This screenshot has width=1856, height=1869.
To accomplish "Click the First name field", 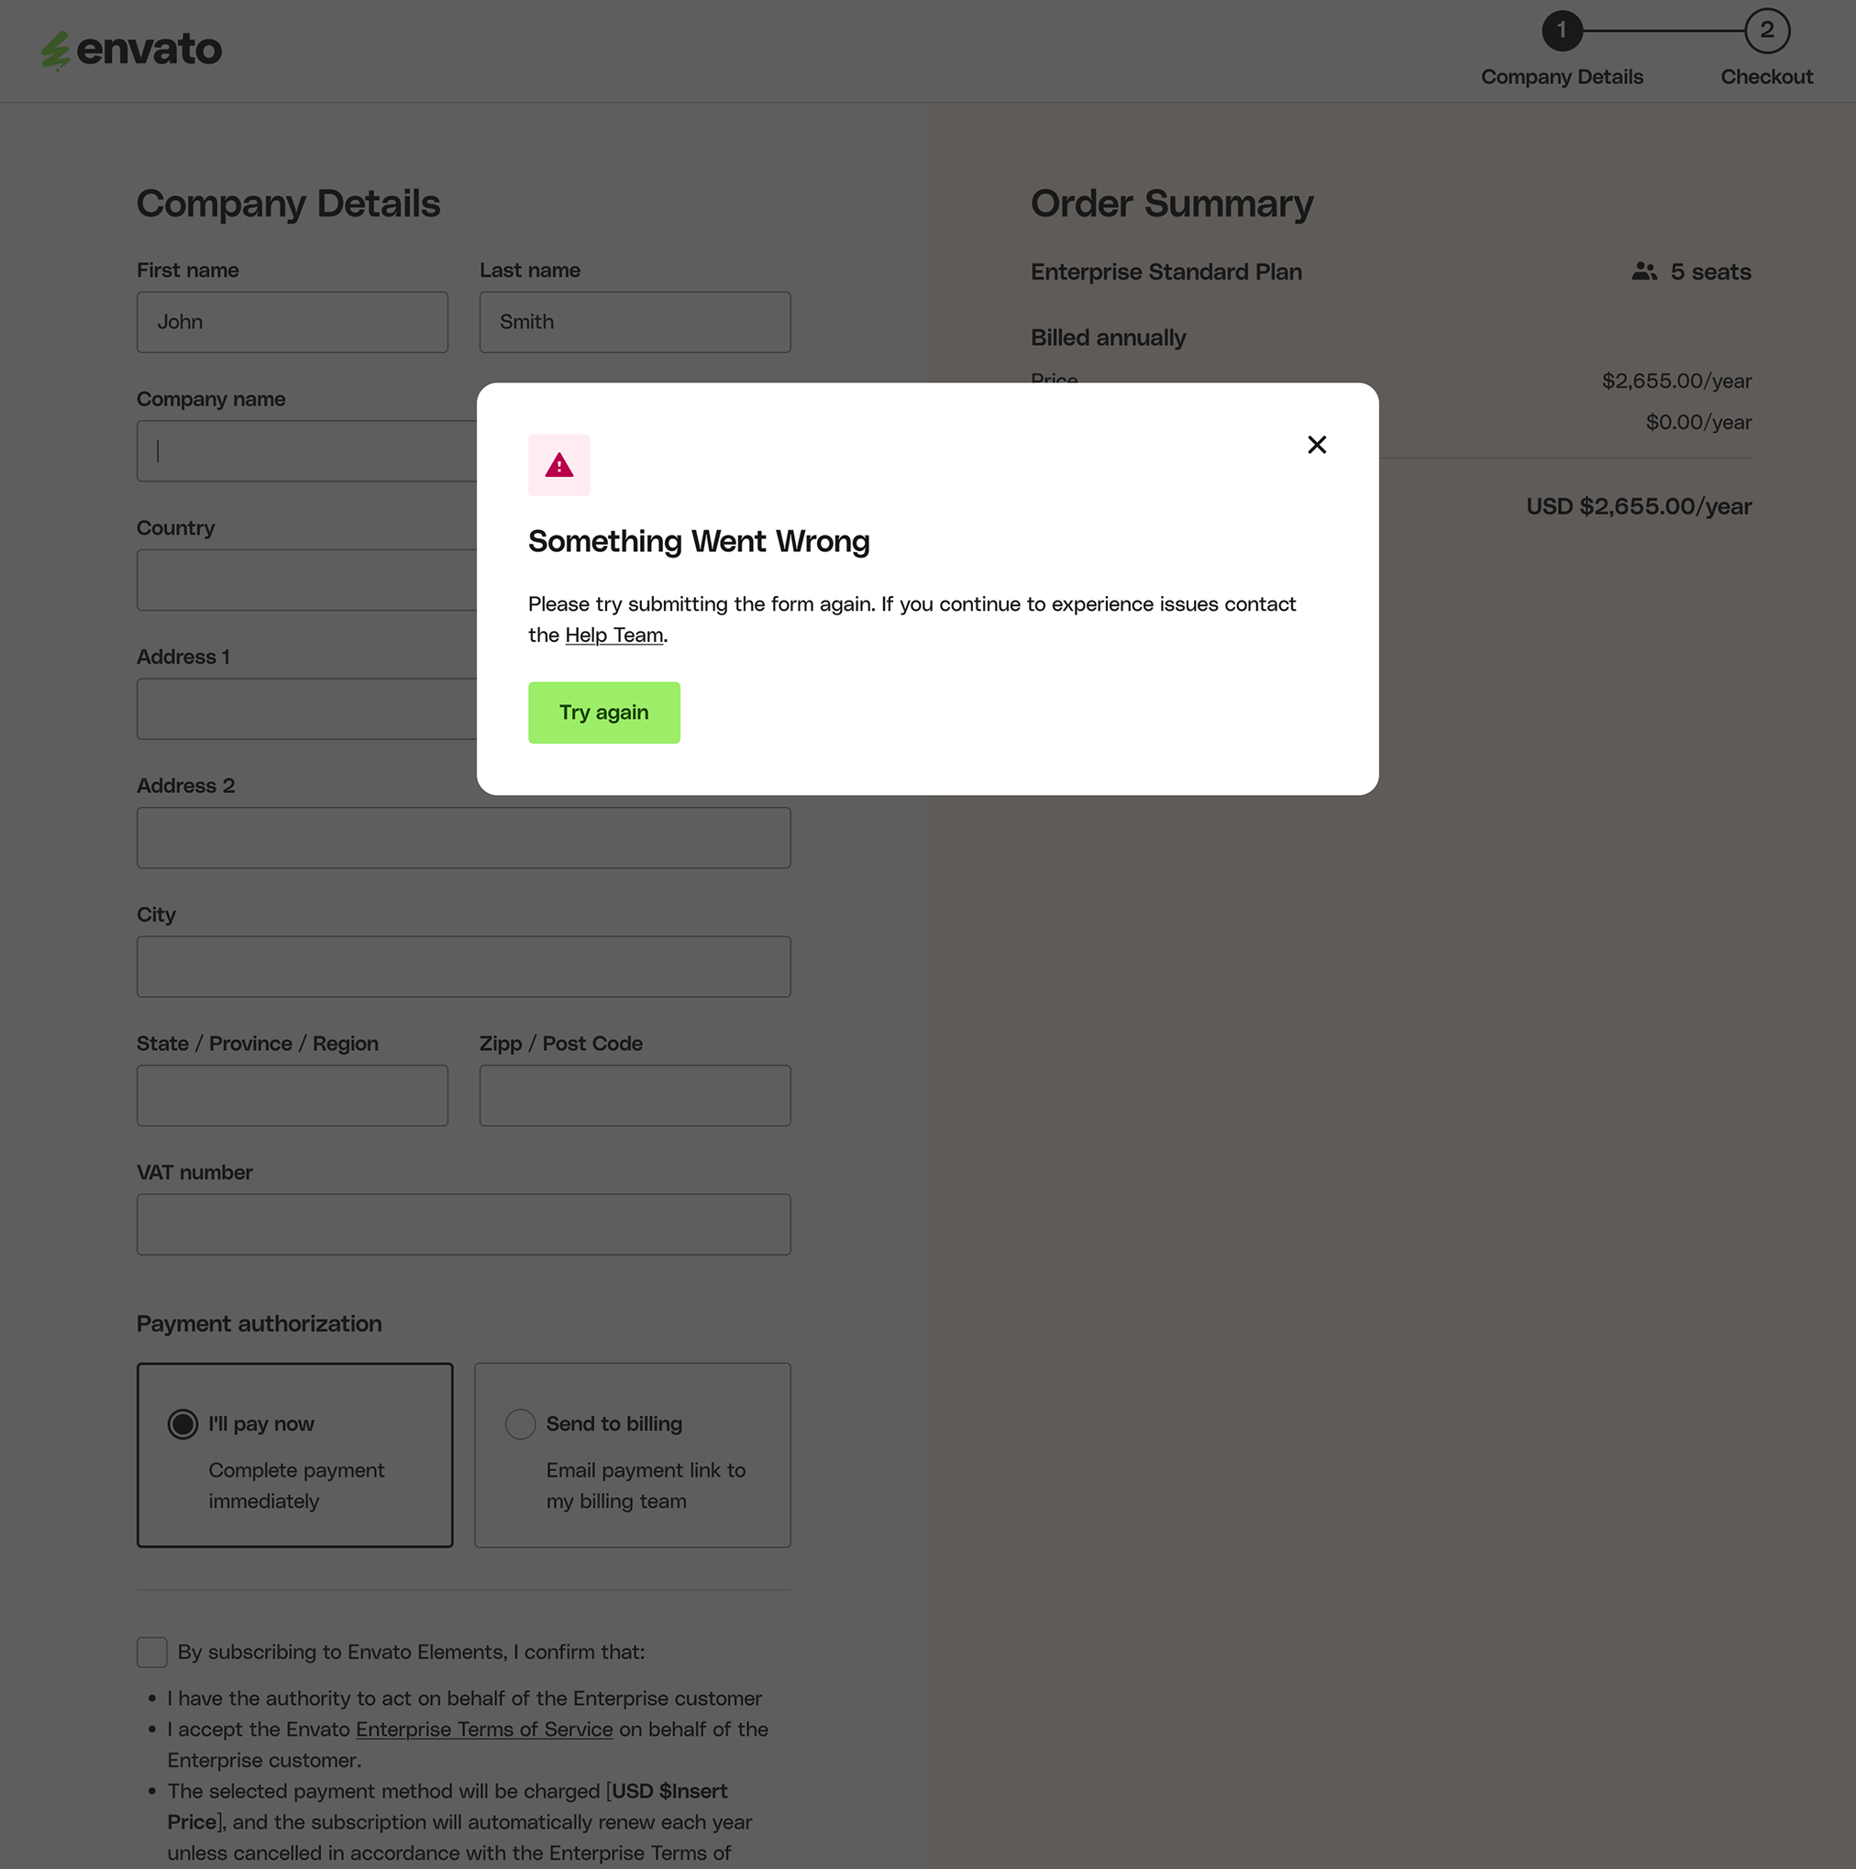I will (293, 322).
